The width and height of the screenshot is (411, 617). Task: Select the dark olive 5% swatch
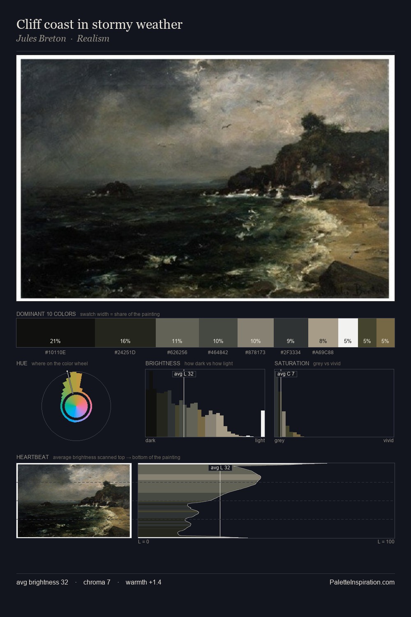[x=367, y=333]
